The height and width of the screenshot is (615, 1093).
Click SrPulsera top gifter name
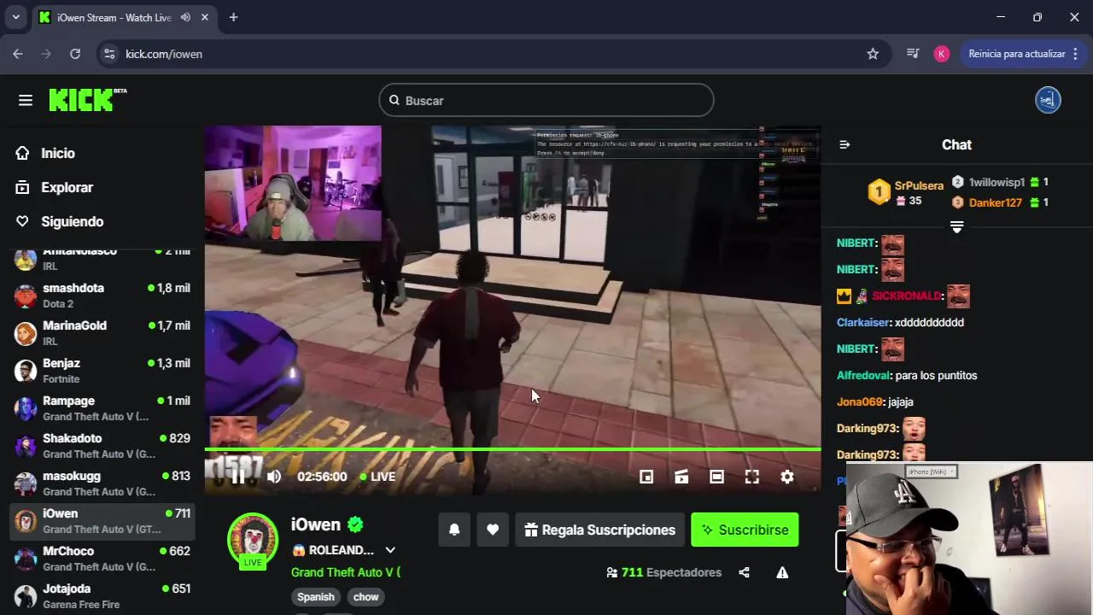pyautogui.click(x=919, y=185)
